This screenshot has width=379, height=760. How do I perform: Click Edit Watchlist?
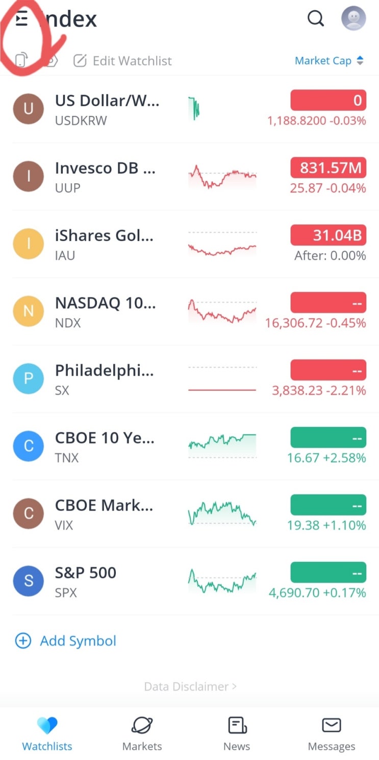point(132,61)
